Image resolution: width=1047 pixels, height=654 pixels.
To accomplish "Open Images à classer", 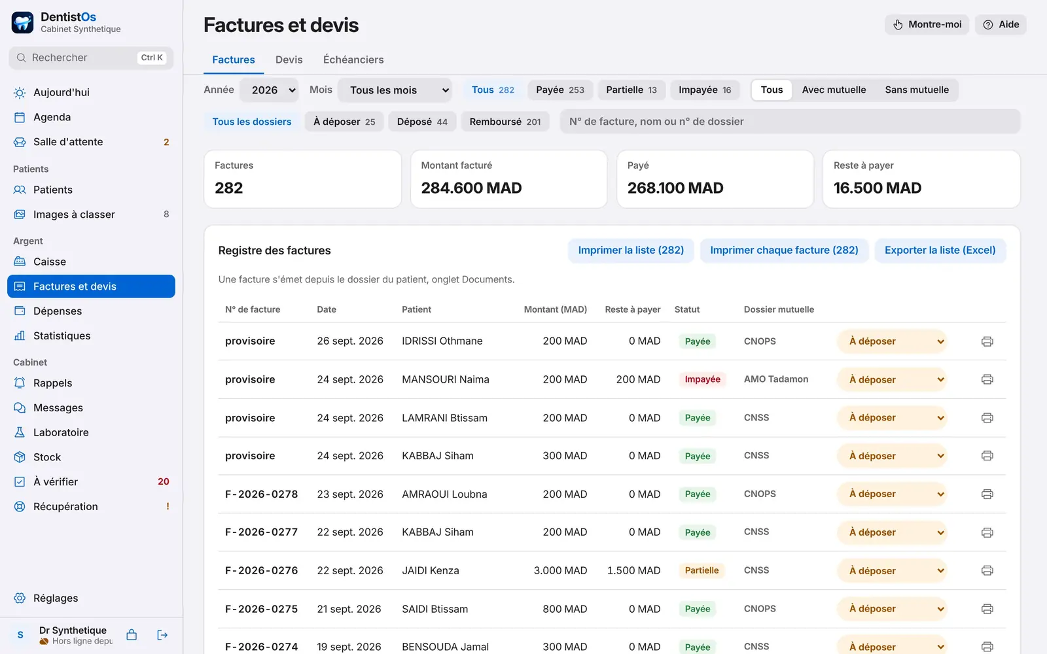I will point(91,215).
